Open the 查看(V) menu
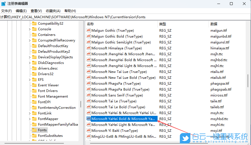This screenshot has width=251, height=145. (36, 11)
